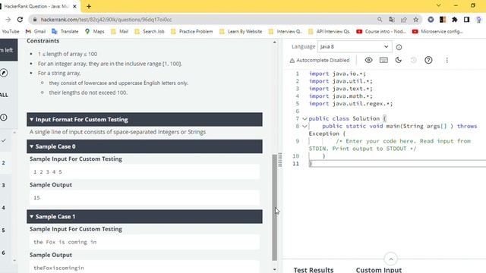
Task: Switch to the Custom Input tab
Action: click(x=378, y=270)
